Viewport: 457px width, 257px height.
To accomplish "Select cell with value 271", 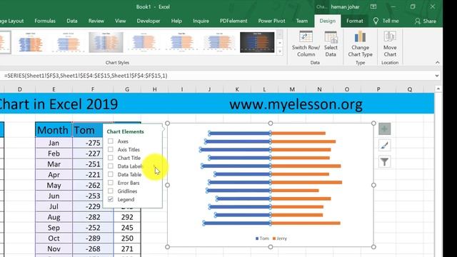I will (x=127, y=249).
